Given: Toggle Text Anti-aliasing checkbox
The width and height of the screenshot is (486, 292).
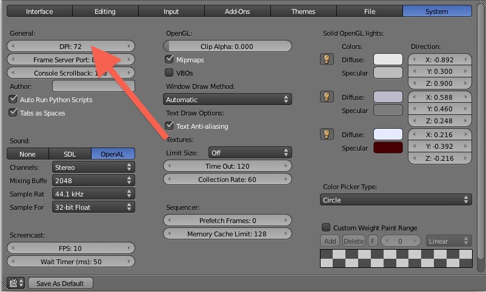Looking at the screenshot, I should (x=169, y=126).
